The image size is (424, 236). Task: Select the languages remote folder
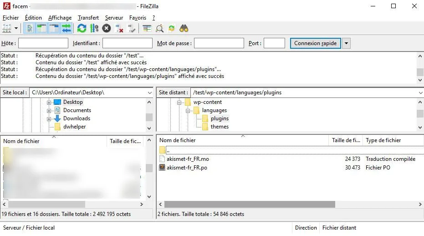(x=215, y=110)
